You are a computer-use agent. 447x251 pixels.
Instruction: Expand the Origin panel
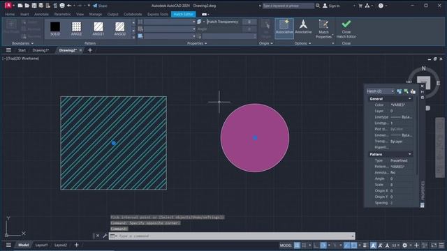point(265,43)
